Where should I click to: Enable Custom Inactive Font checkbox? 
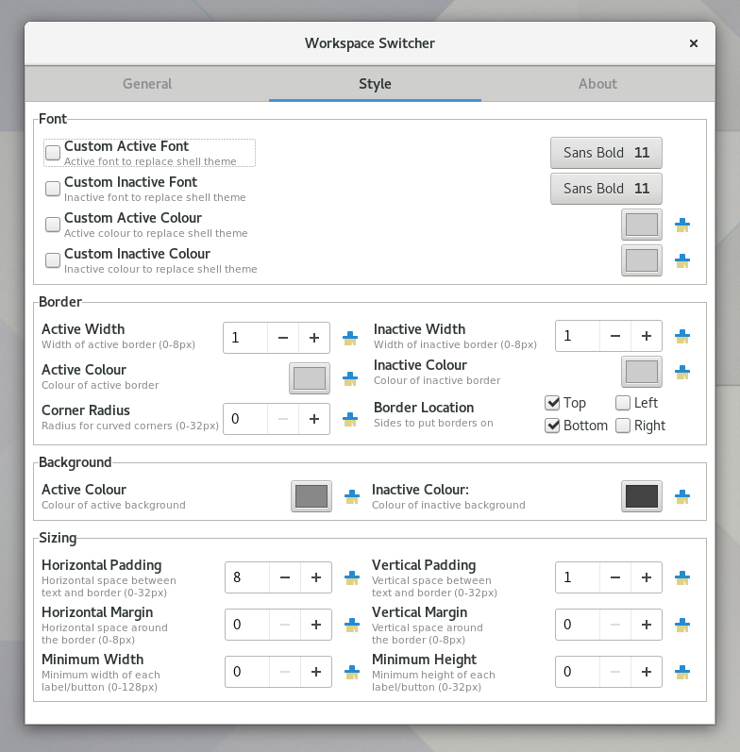tap(53, 189)
